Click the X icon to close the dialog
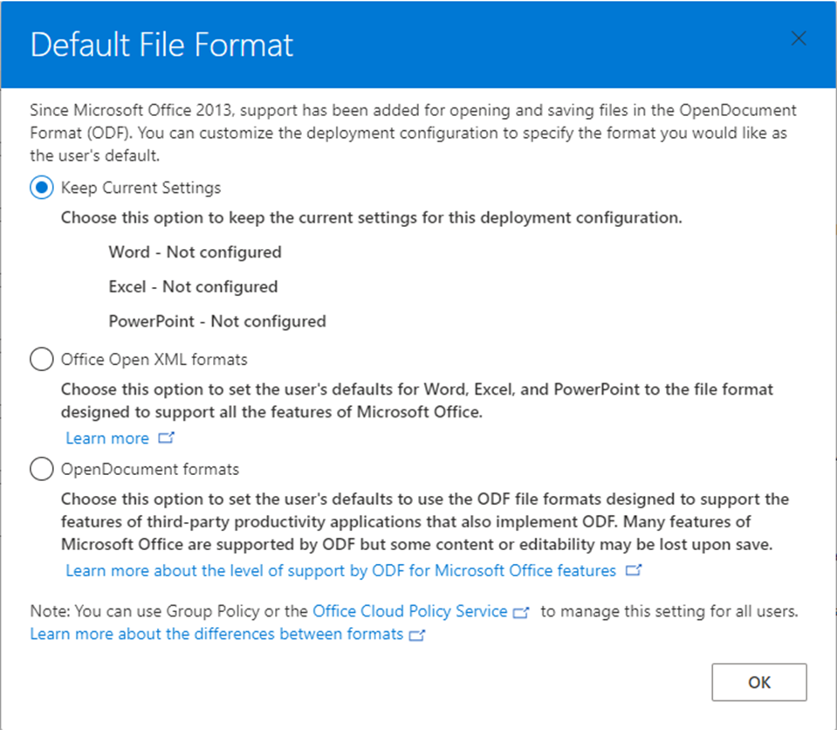Viewport: 837px width, 730px height. pyautogui.click(x=799, y=38)
